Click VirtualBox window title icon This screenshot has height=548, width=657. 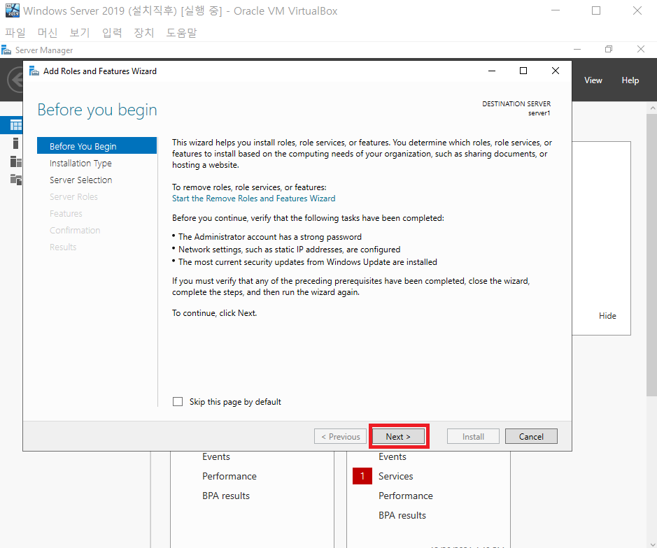12,10
